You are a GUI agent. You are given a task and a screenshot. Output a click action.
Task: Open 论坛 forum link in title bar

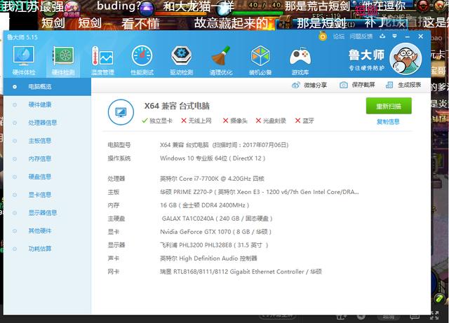point(338,36)
